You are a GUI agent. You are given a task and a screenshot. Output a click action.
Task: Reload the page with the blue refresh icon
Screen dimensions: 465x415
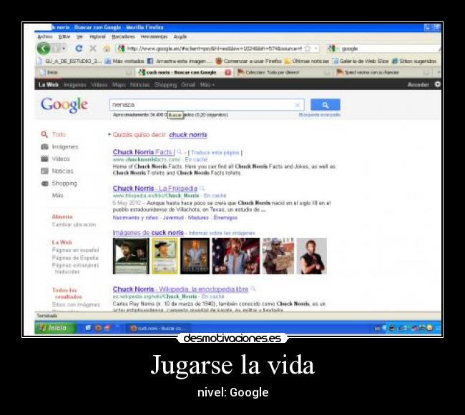79,49
